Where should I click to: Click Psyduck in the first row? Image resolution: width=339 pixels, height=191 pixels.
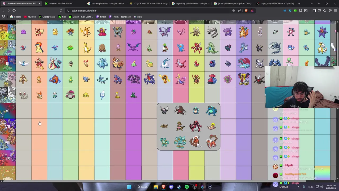coord(55,32)
